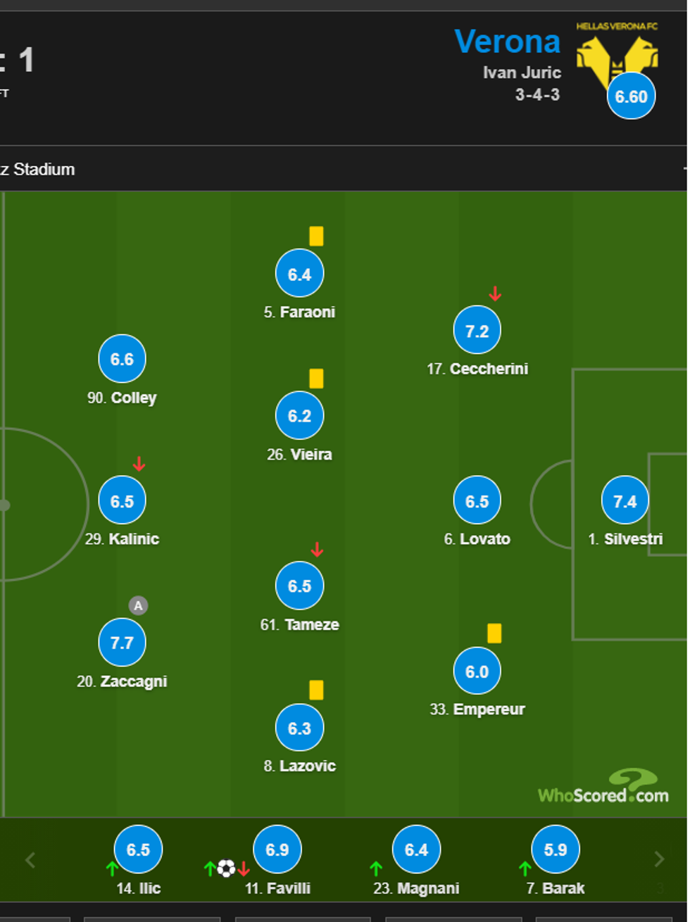Click Zaccagni's assist badge icon
Viewport: 690px width, 922px height.
click(x=138, y=605)
